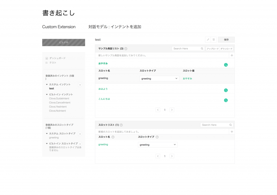The image size is (277, 195).
Task: Add a custom slot type with plus
Action: [80, 134]
